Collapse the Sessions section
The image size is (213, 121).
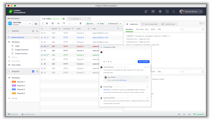pyautogui.click(x=9, y=31)
